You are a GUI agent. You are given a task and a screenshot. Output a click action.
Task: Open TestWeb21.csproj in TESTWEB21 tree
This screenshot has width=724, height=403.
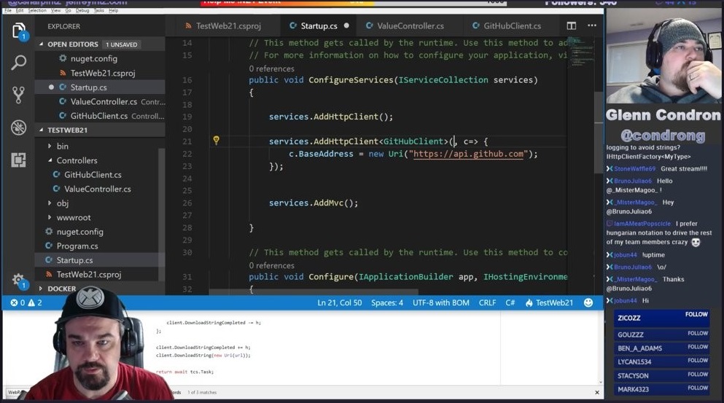[x=97, y=275]
